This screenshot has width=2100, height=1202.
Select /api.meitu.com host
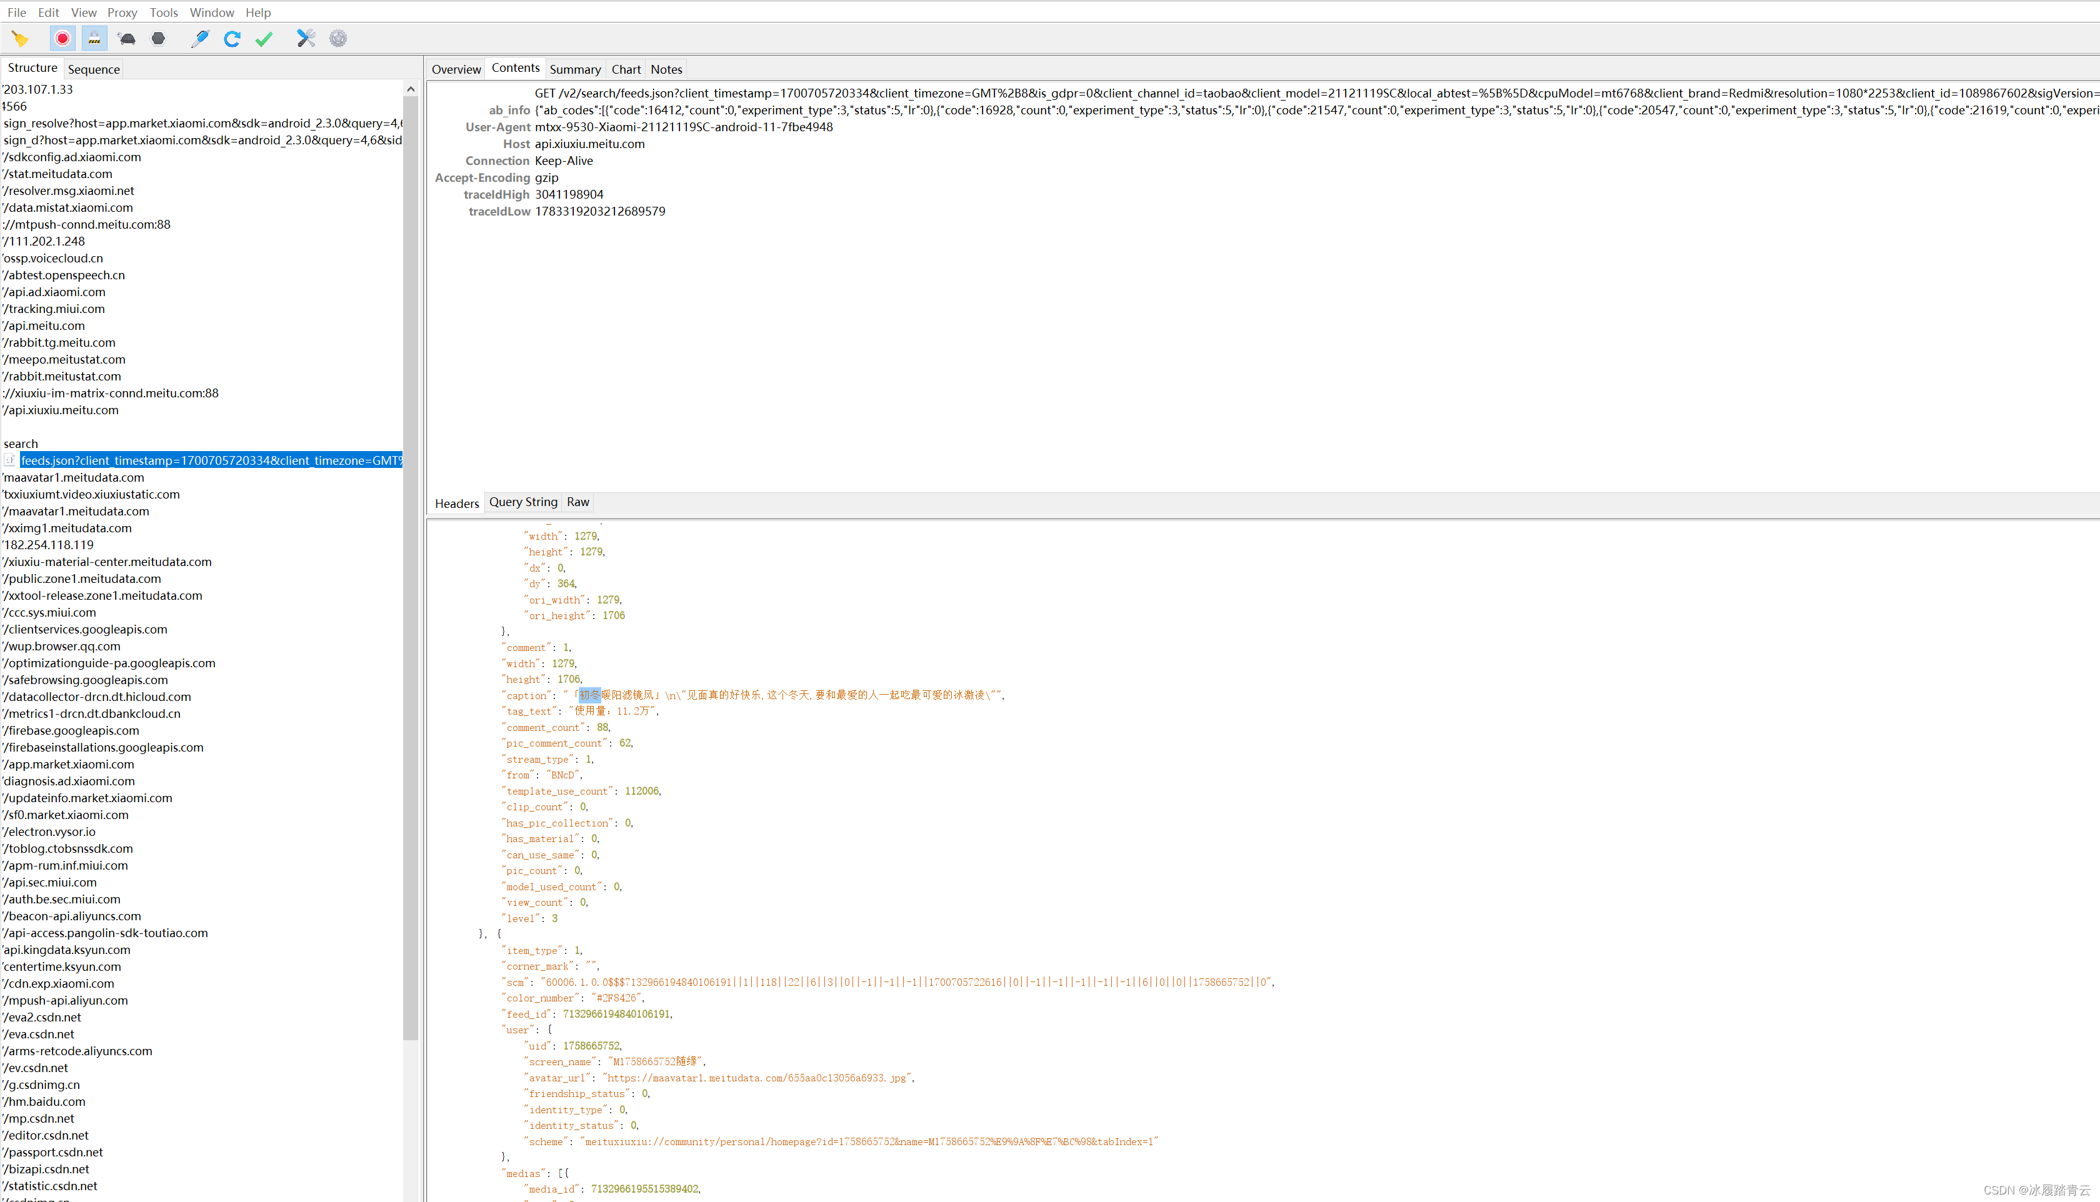[44, 326]
